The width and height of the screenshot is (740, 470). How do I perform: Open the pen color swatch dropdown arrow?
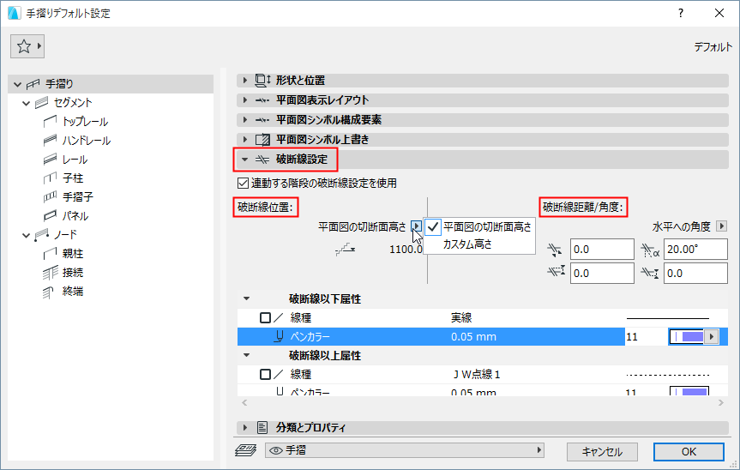[x=712, y=337]
